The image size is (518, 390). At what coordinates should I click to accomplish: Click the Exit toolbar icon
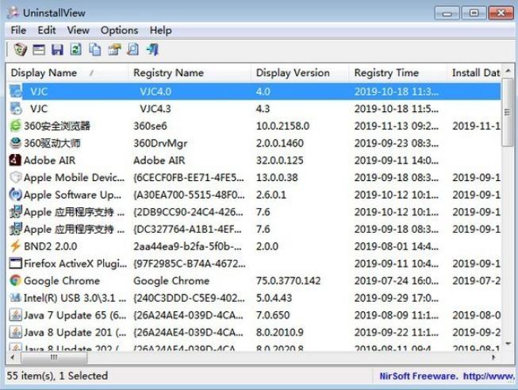coord(152,50)
